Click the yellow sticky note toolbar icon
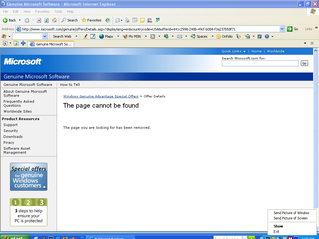Screen dimensions: 319x239 [x=142, y=20]
